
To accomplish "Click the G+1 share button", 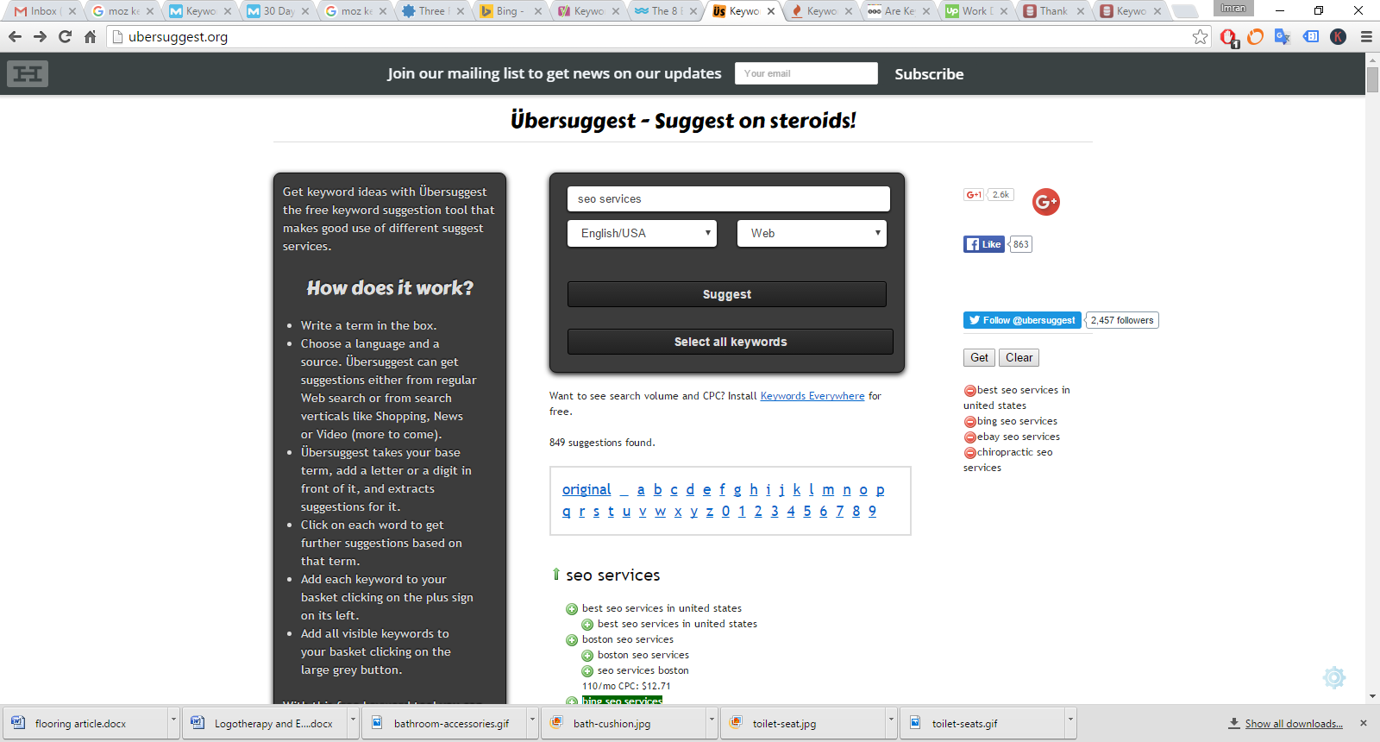I will 974,195.
